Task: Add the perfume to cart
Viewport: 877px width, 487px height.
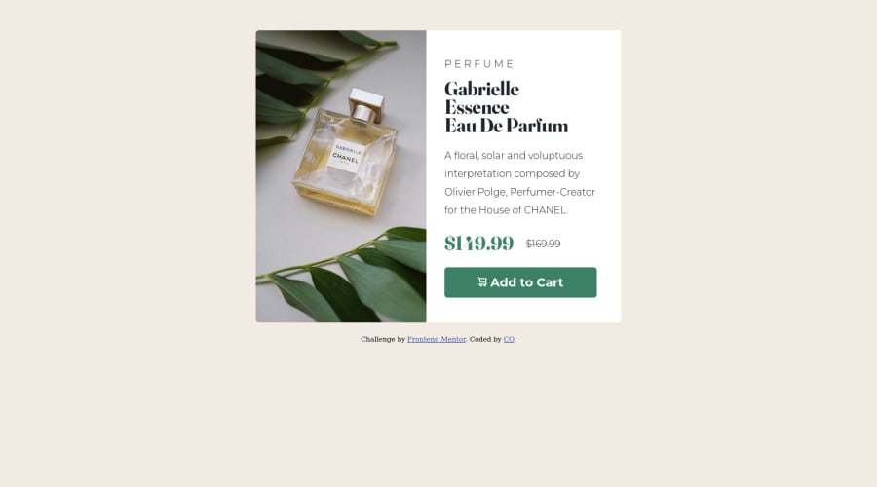Action: pos(520,282)
